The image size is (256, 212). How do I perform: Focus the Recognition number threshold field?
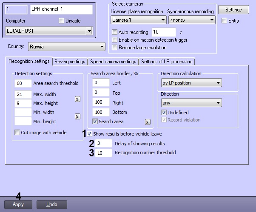[x=104, y=153]
